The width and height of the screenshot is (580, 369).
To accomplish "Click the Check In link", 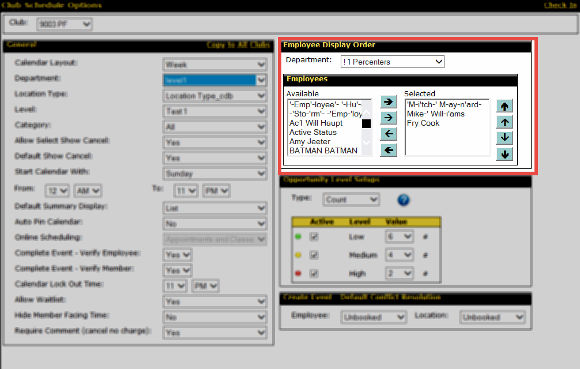I will pos(559,5).
